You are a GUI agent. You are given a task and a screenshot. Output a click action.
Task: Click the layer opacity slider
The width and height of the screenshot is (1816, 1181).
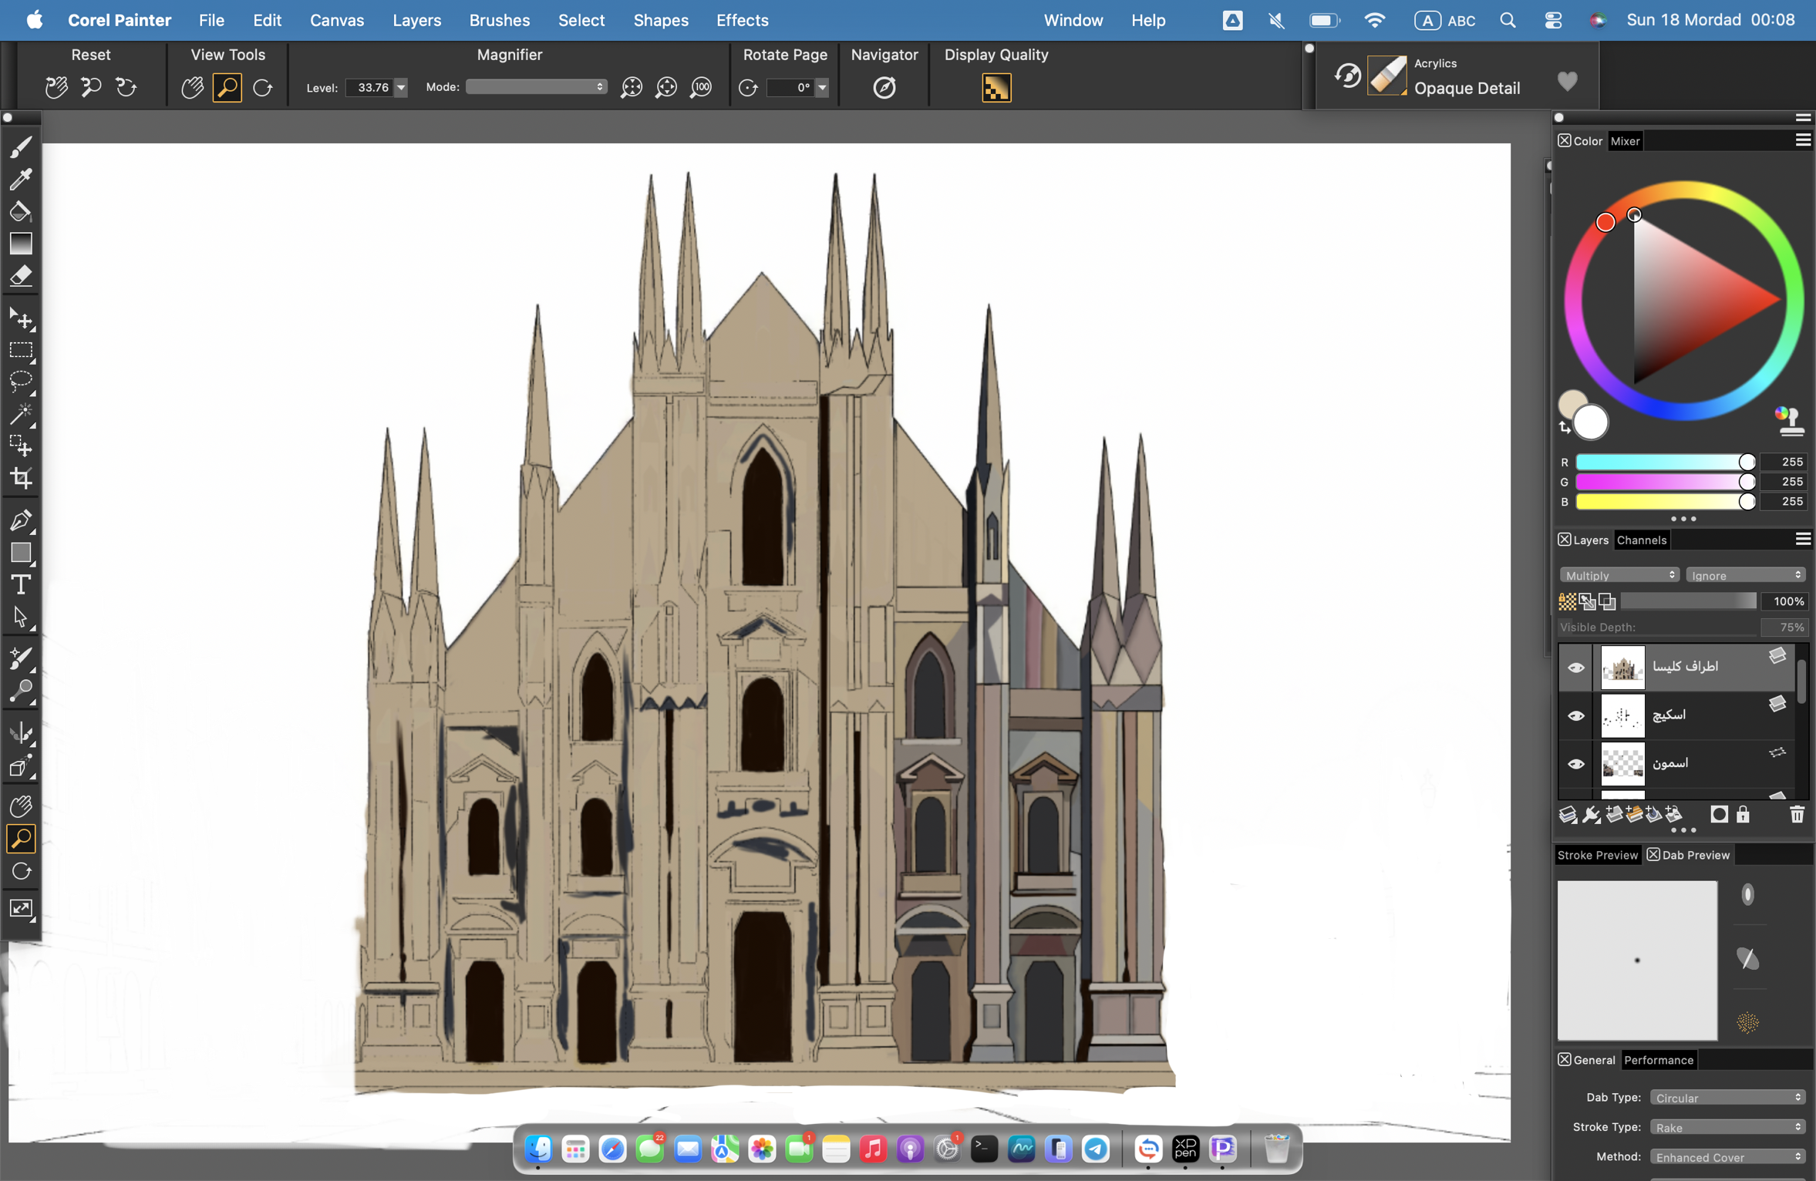pos(1688,601)
